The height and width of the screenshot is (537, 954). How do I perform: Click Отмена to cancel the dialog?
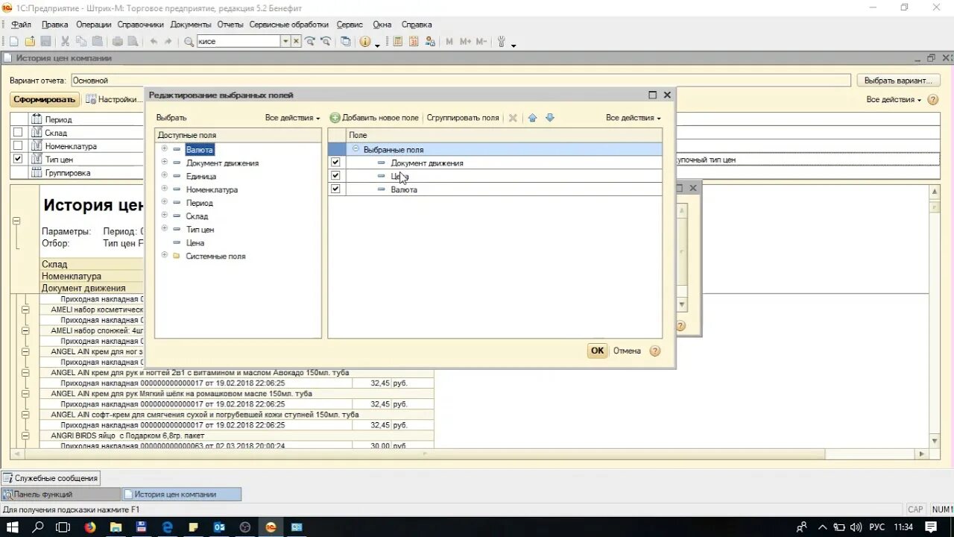point(627,351)
